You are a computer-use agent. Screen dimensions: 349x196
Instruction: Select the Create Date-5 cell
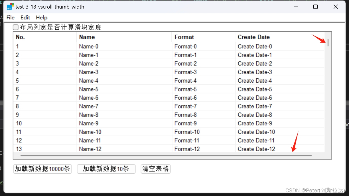[280, 89]
